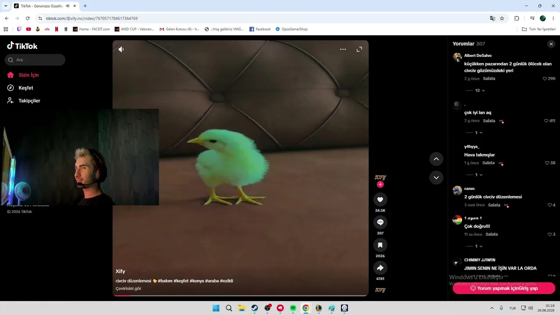Go to the next video
The height and width of the screenshot is (315, 560).
[436, 178]
